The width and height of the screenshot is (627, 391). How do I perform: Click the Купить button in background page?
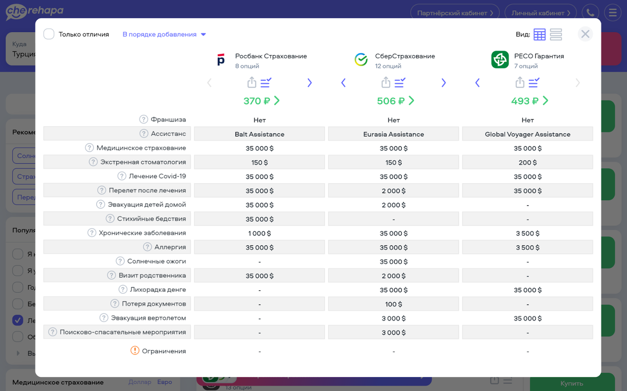click(572, 384)
